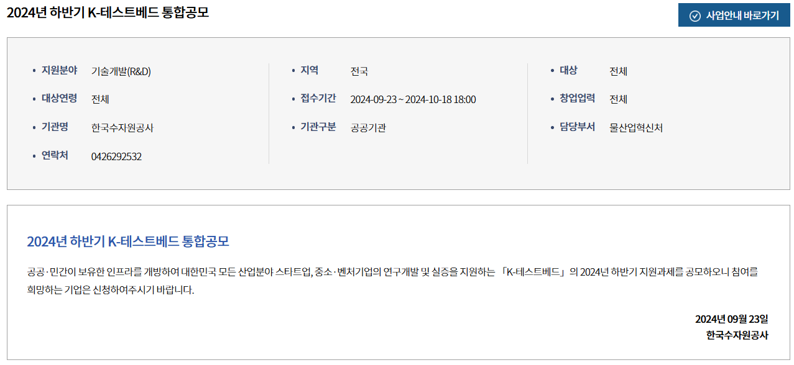794x365 pixels.
Task: Click the 지원분야 label
Action: tap(59, 70)
